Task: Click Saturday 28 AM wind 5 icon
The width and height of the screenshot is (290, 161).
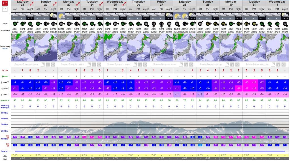Action: pyautogui.click(x=177, y=24)
